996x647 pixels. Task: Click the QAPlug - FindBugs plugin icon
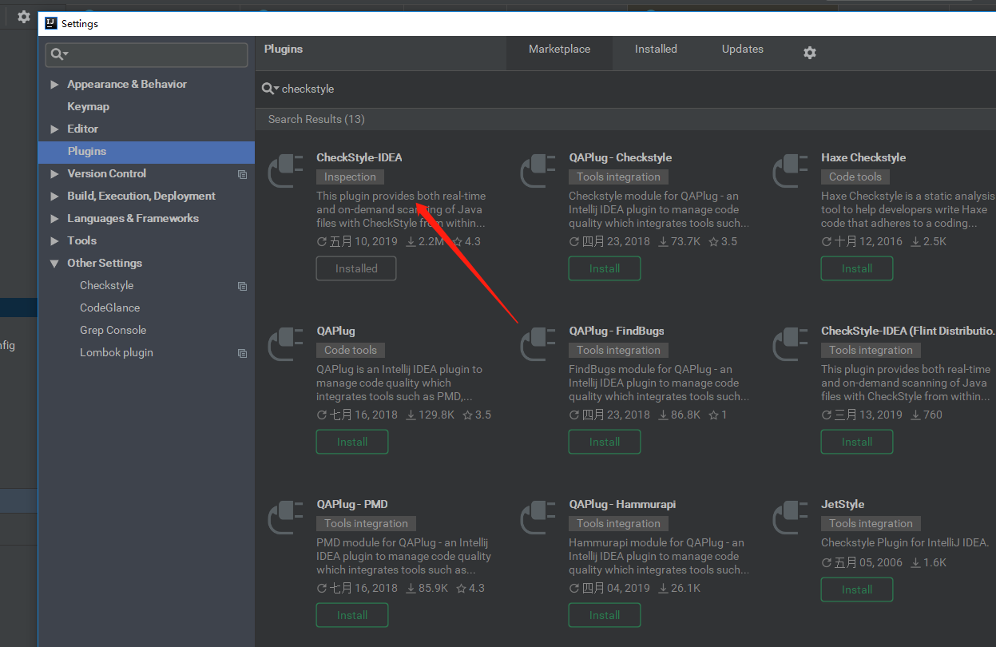coord(538,344)
